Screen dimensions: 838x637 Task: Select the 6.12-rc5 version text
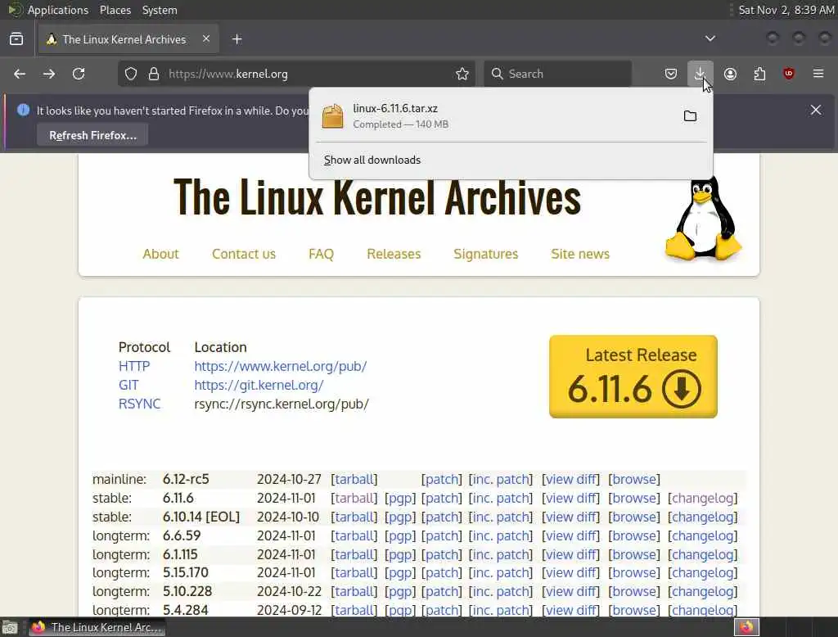[x=186, y=479]
